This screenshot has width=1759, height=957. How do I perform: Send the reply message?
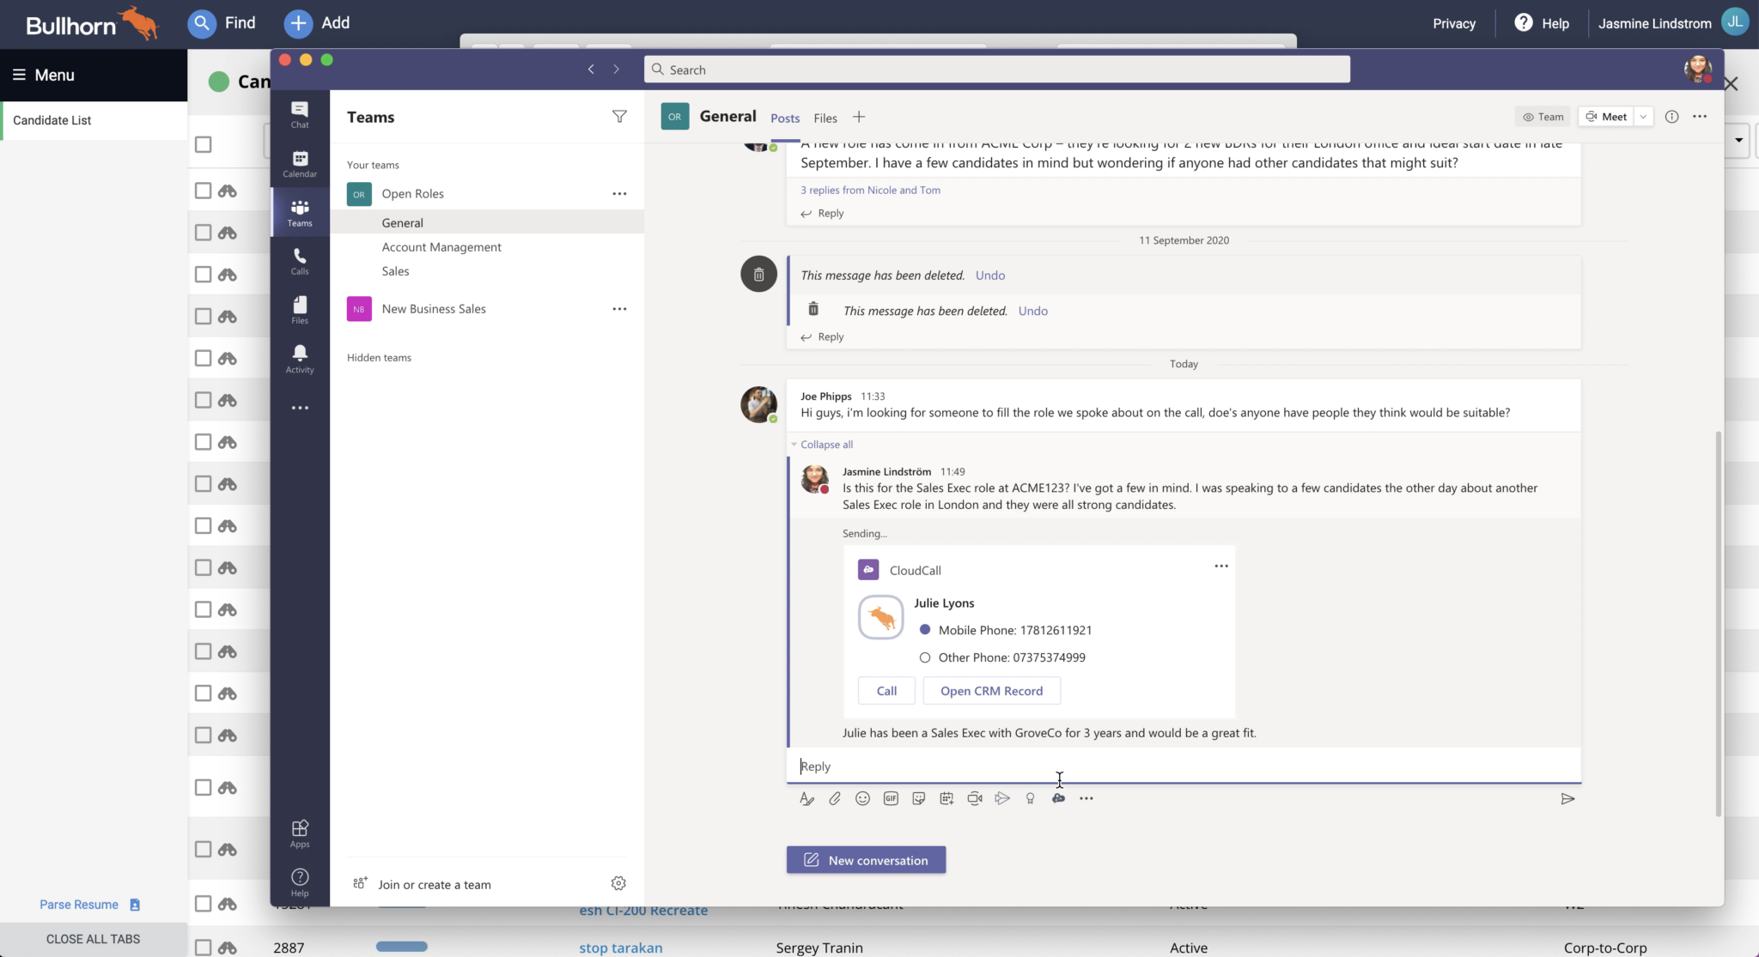coord(1568,798)
